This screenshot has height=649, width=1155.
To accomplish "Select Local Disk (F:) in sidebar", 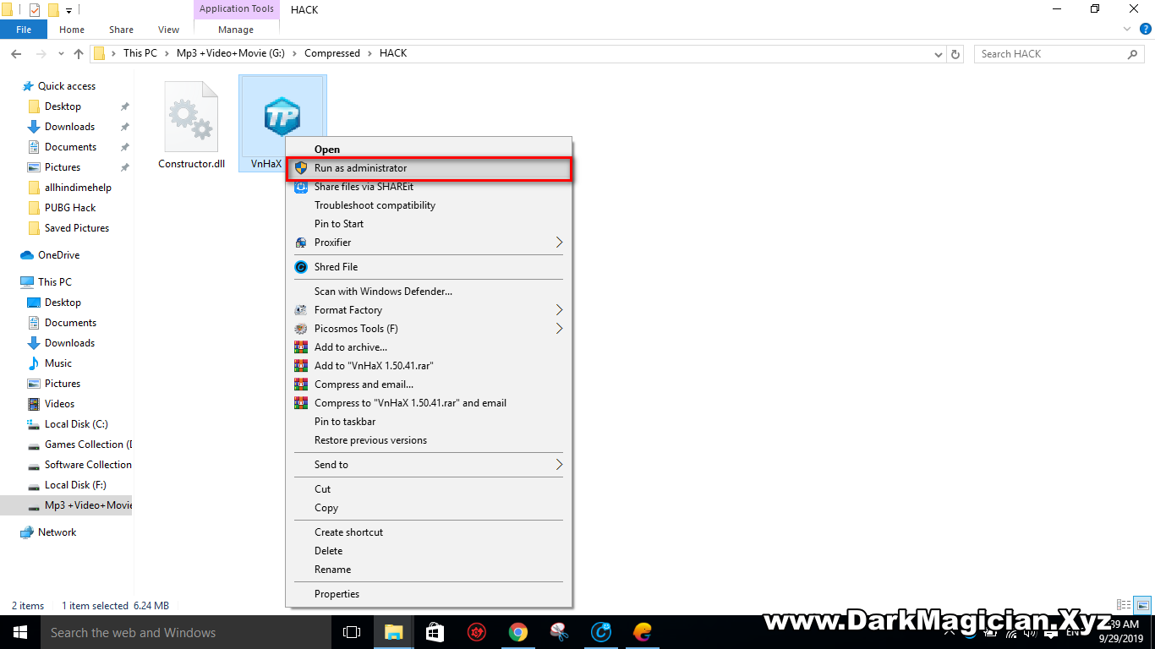I will point(75,485).
